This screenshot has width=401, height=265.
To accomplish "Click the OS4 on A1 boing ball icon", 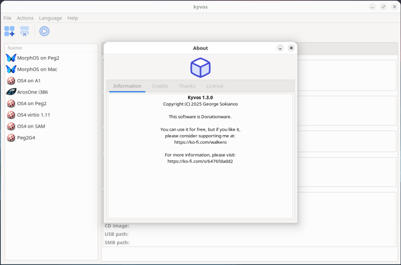I will click(11, 81).
